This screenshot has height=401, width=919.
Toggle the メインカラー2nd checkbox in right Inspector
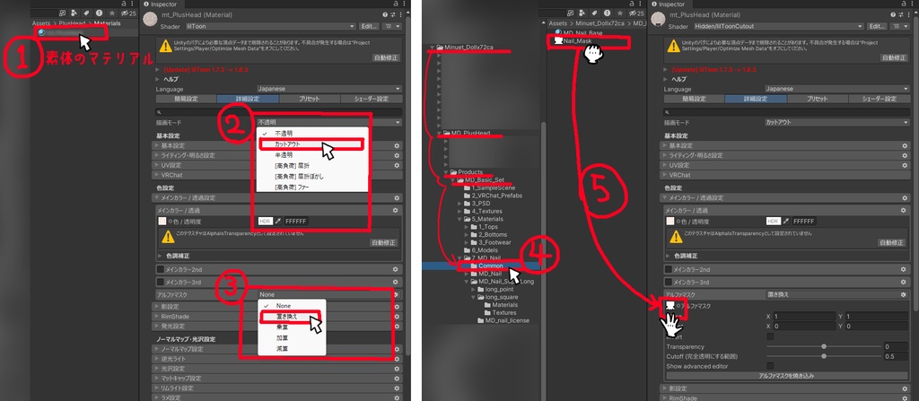[x=669, y=269]
